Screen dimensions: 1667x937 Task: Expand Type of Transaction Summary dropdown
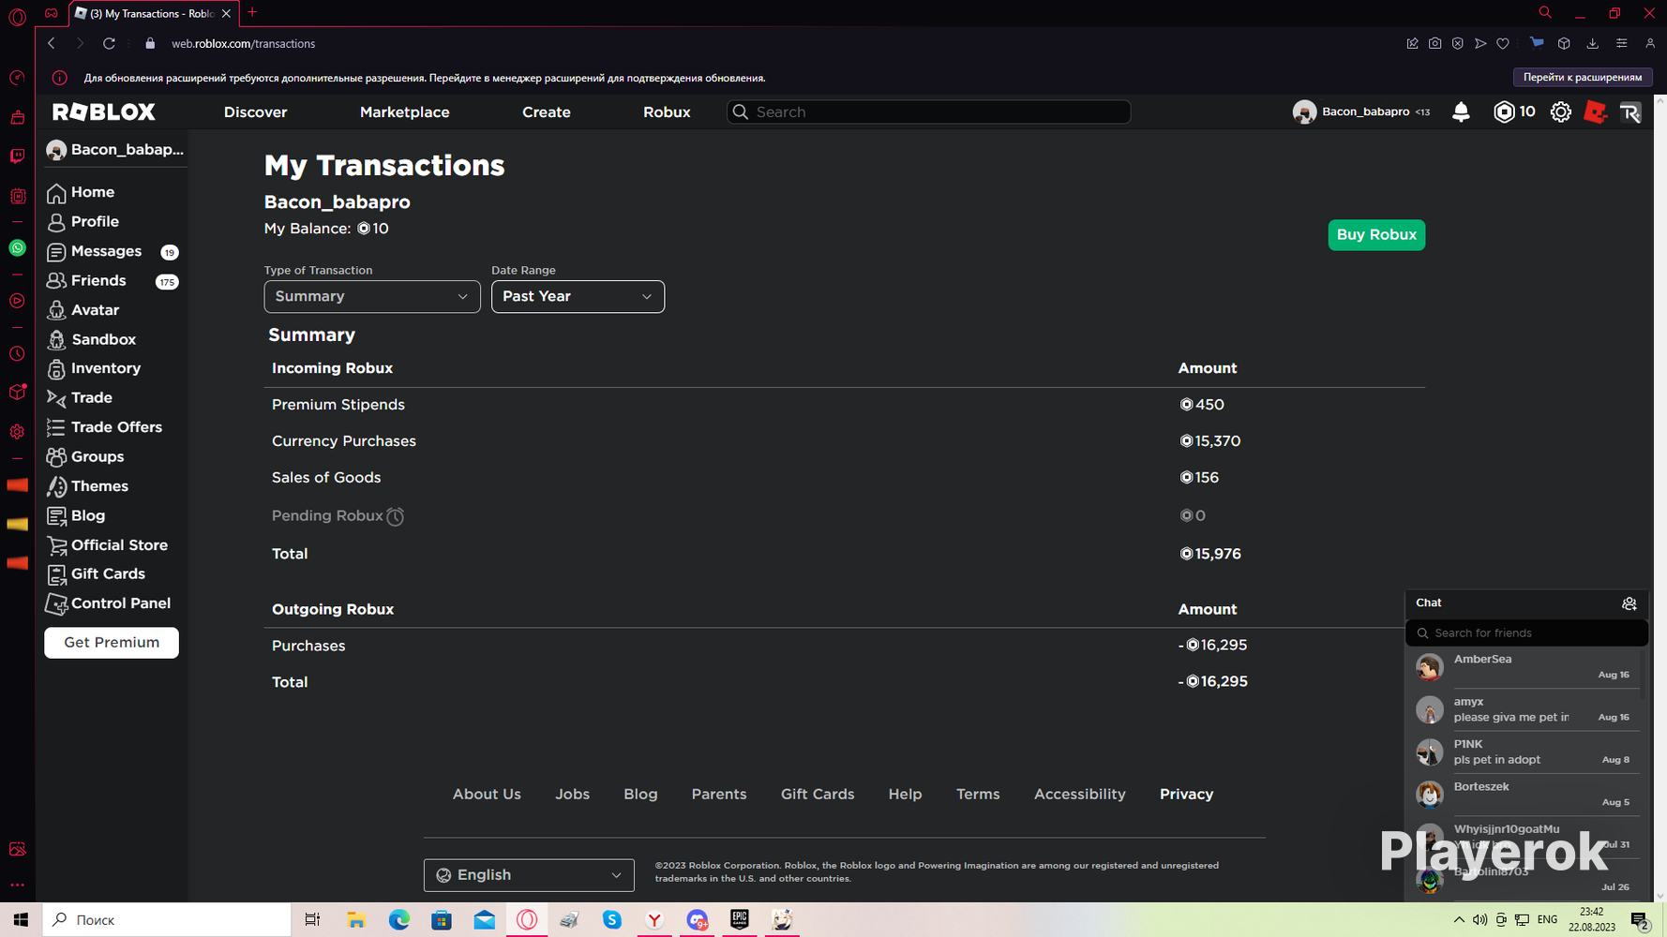[372, 297]
